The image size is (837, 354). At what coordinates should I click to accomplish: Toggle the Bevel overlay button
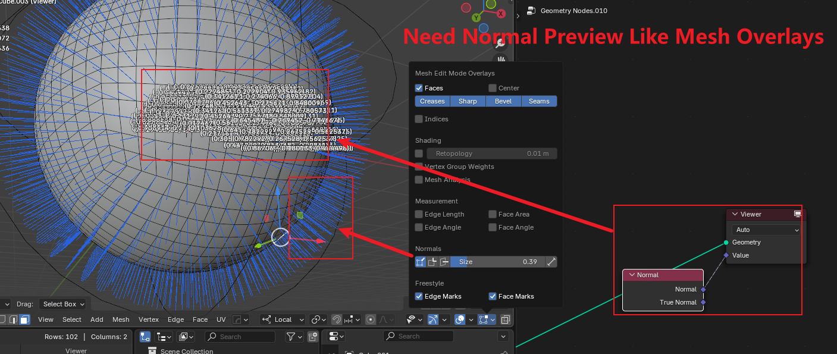click(503, 101)
